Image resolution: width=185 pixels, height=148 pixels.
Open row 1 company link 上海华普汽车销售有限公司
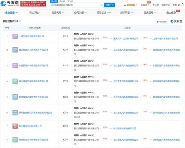31,36
